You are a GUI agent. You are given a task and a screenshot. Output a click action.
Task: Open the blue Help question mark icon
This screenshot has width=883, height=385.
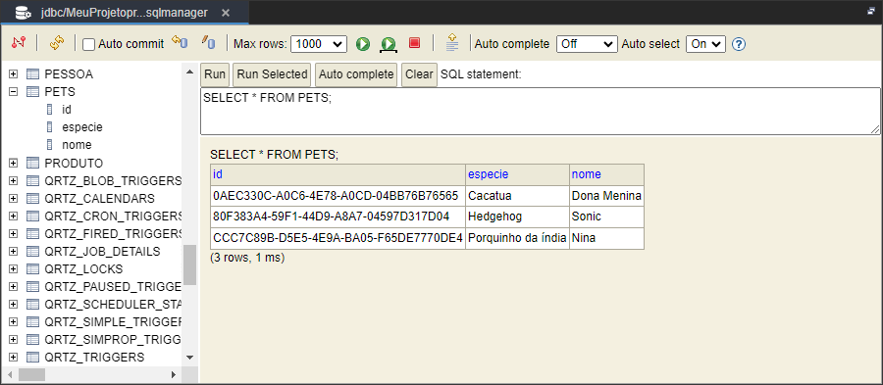[739, 44]
